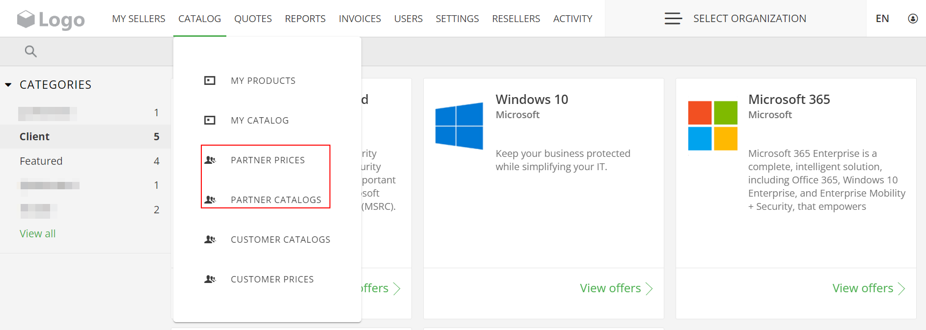Image resolution: width=926 pixels, height=330 pixels.
Task: Open the EN language selector
Action: (882, 19)
